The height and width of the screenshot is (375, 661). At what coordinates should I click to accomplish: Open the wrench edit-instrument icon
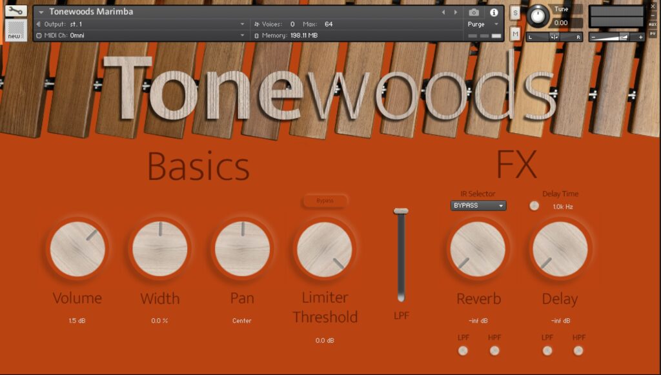(15, 11)
